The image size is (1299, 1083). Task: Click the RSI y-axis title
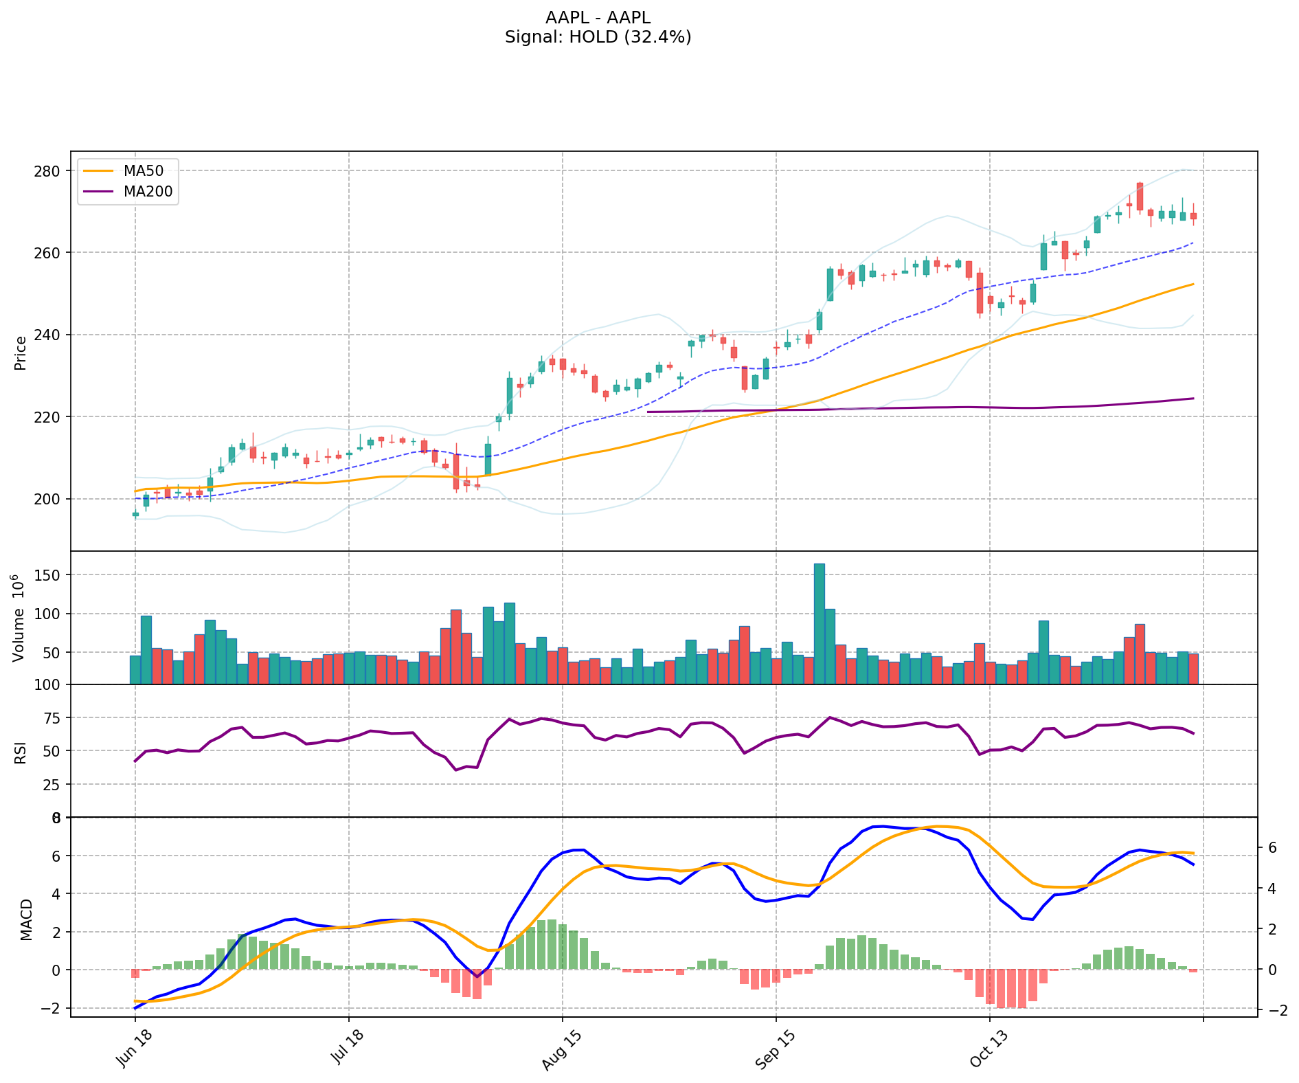coord(21,752)
